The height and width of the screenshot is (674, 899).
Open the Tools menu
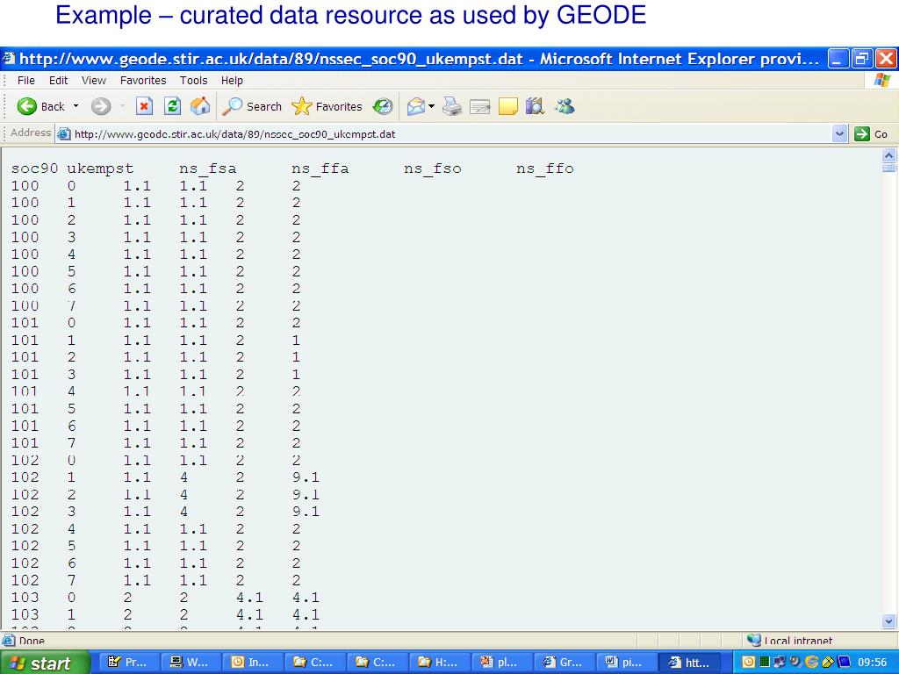[193, 80]
